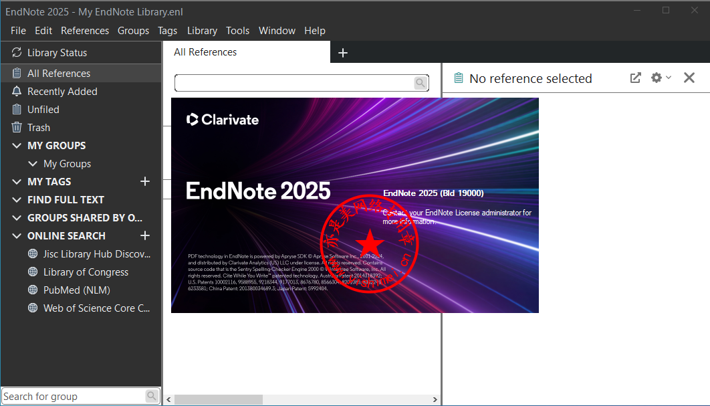710x406 pixels.
Task: Select All References in the sidebar
Action: [x=81, y=73]
